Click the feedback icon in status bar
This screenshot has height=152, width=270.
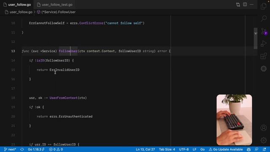256,149
